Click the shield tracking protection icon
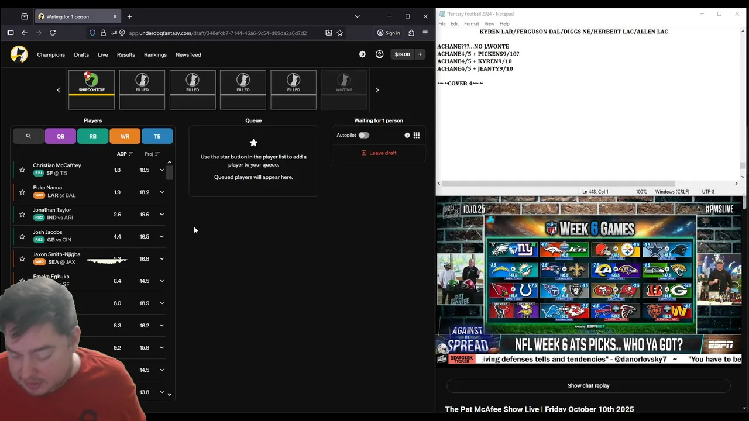Image resolution: width=749 pixels, height=421 pixels. [x=92, y=33]
